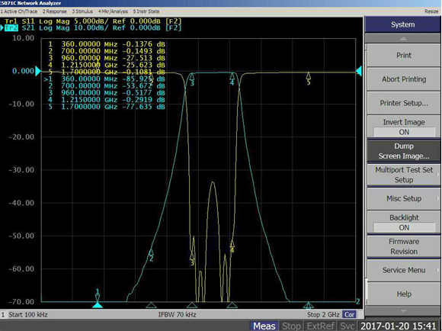
Task: Click the 10.00 top scale label
Action: [24, 38]
